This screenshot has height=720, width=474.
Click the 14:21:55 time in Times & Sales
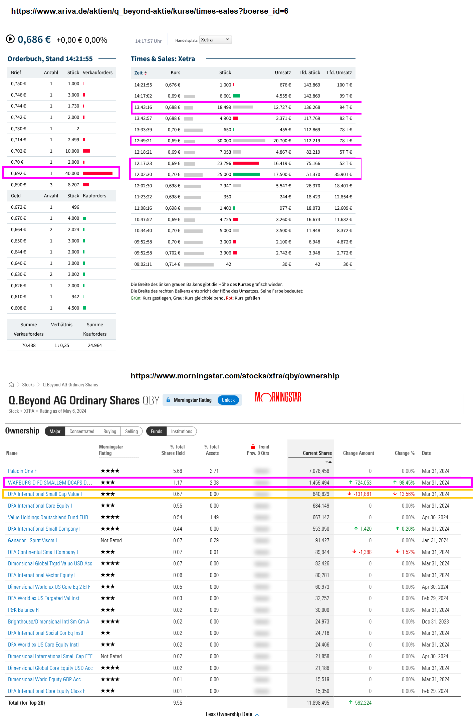pyautogui.click(x=143, y=85)
